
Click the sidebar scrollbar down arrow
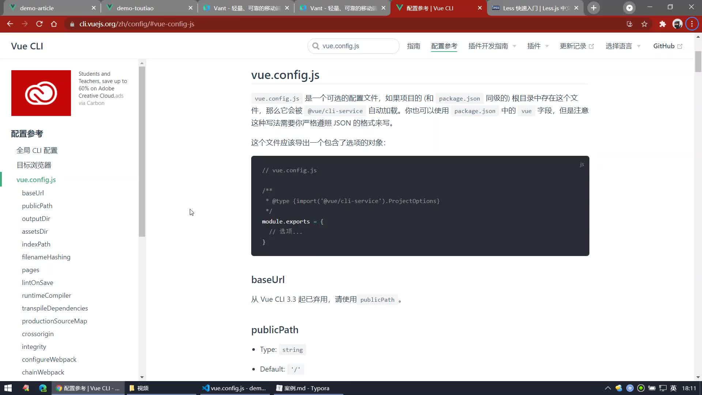(x=142, y=377)
